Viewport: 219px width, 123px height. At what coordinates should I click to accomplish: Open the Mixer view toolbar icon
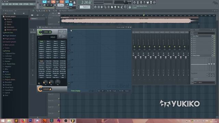click(109, 7)
